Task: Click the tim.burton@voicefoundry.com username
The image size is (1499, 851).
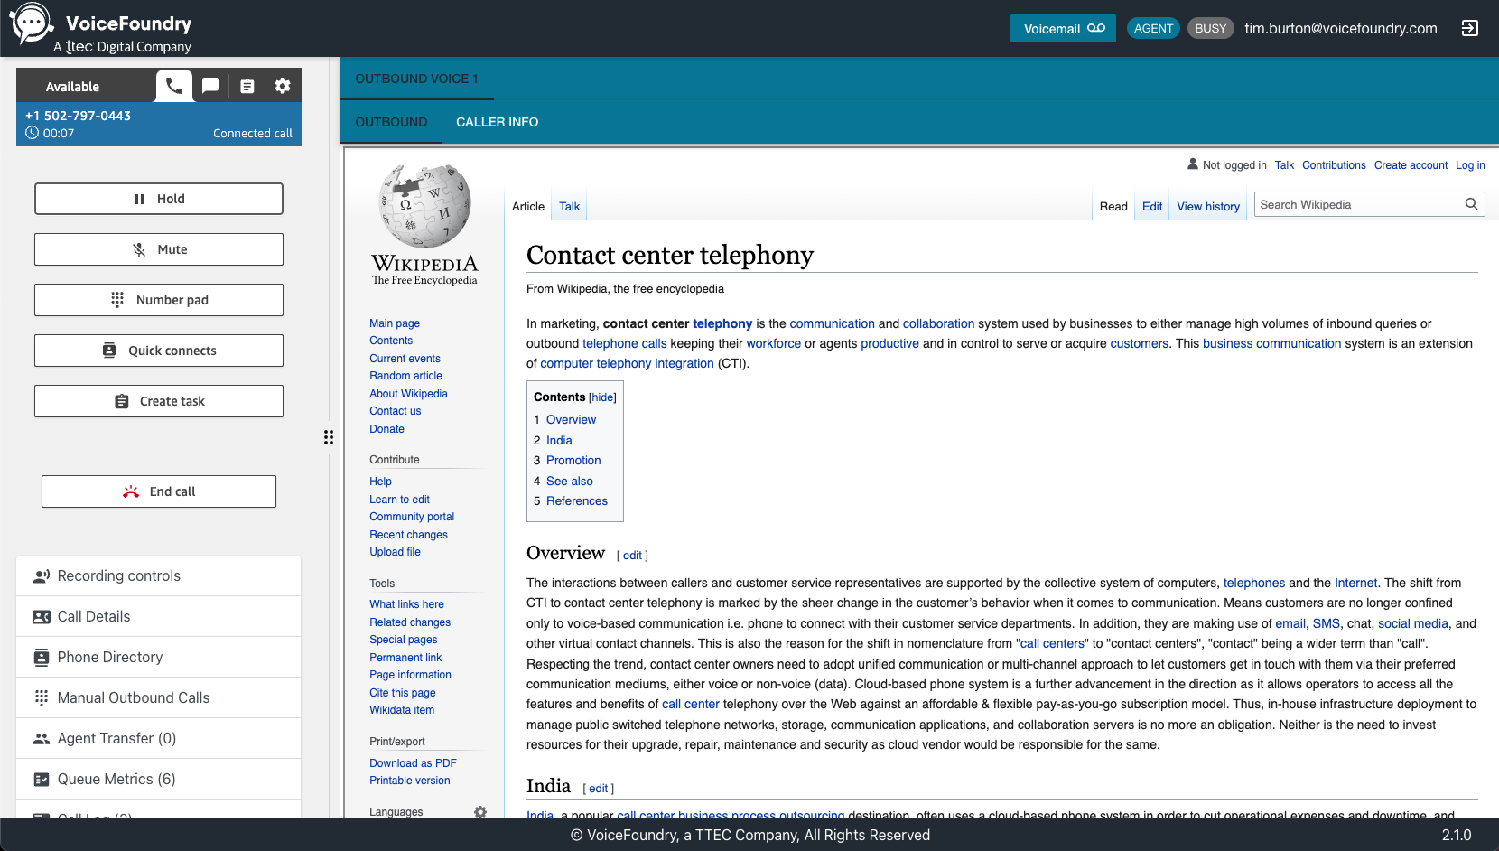Action: pos(1341,28)
